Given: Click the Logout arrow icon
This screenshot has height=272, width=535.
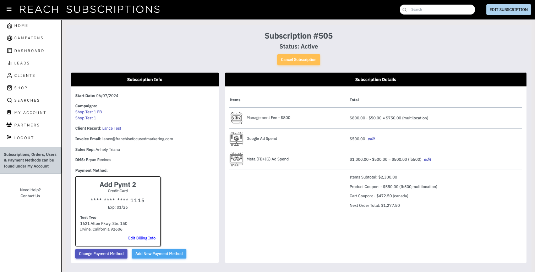Looking at the screenshot, I should click(x=9, y=137).
